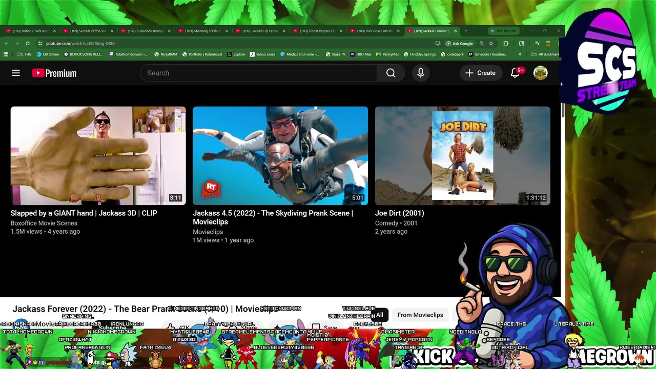Bookmark this page with the star icon
656x369 pixels.
pyautogui.click(x=491, y=44)
